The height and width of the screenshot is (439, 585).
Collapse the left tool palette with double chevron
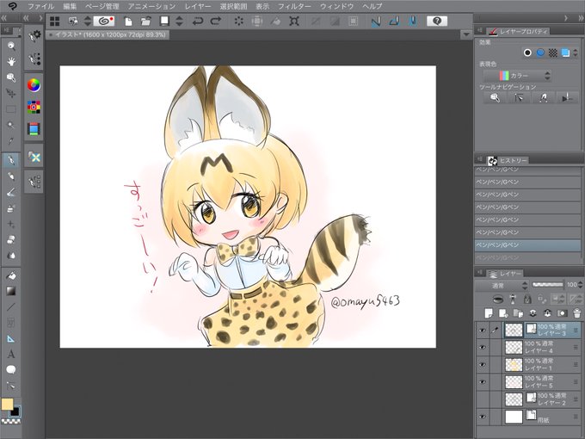[4, 18]
